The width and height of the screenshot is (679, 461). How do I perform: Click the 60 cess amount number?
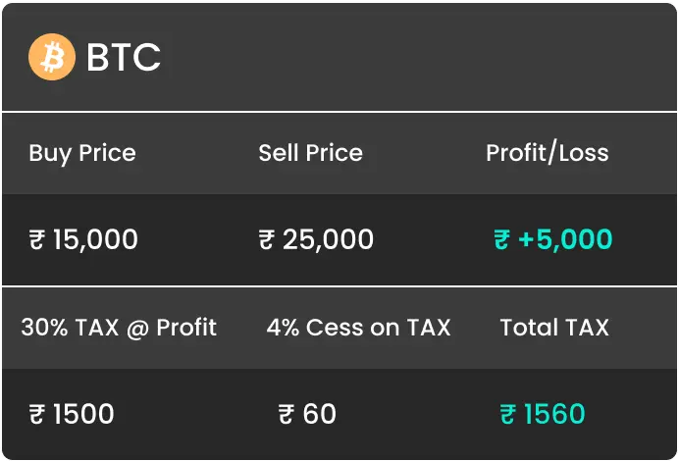319,414
